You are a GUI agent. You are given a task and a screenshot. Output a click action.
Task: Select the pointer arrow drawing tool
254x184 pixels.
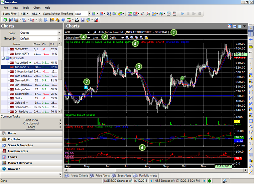click(251, 28)
